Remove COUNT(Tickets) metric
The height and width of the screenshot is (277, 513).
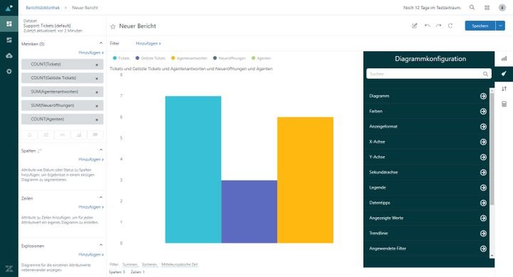96,65
